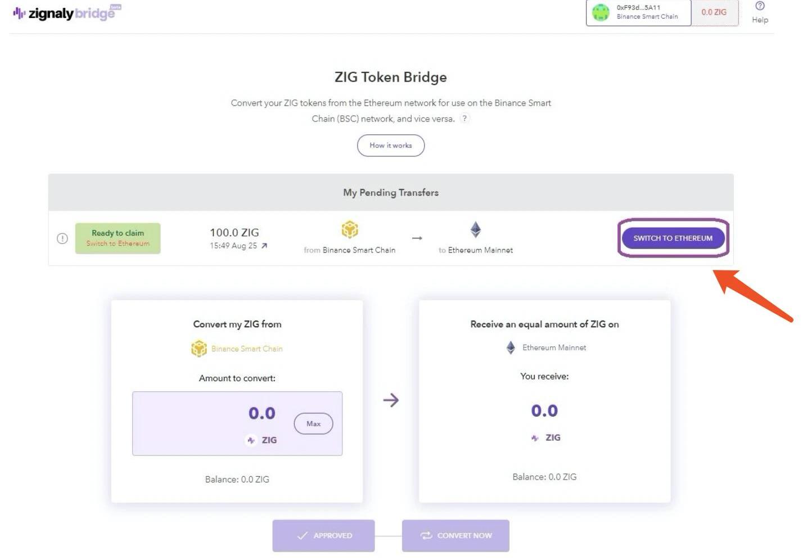Click the Binance icon in Convert from card
The height and width of the screenshot is (560, 812).
199,349
